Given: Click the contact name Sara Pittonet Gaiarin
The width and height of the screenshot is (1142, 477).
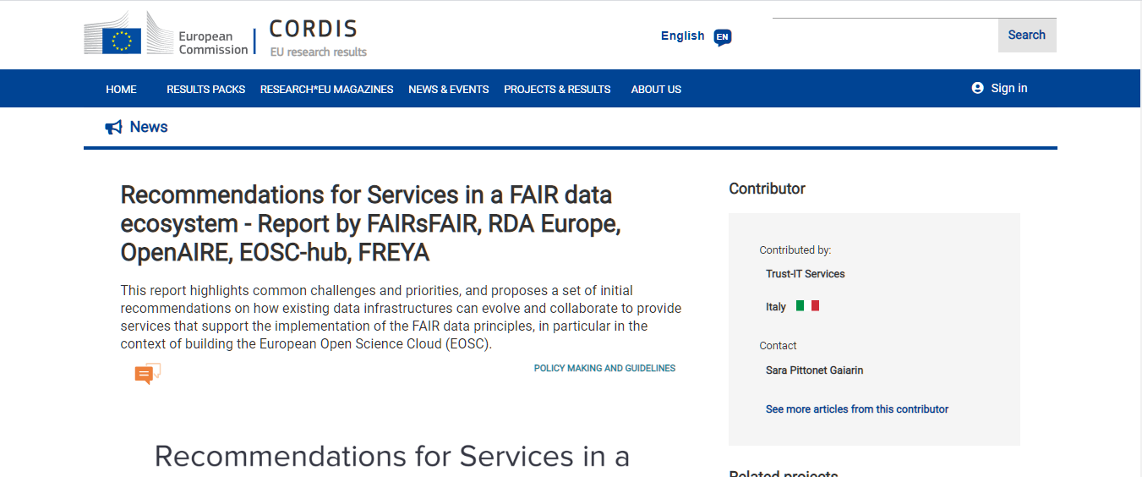Looking at the screenshot, I should point(815,370).
